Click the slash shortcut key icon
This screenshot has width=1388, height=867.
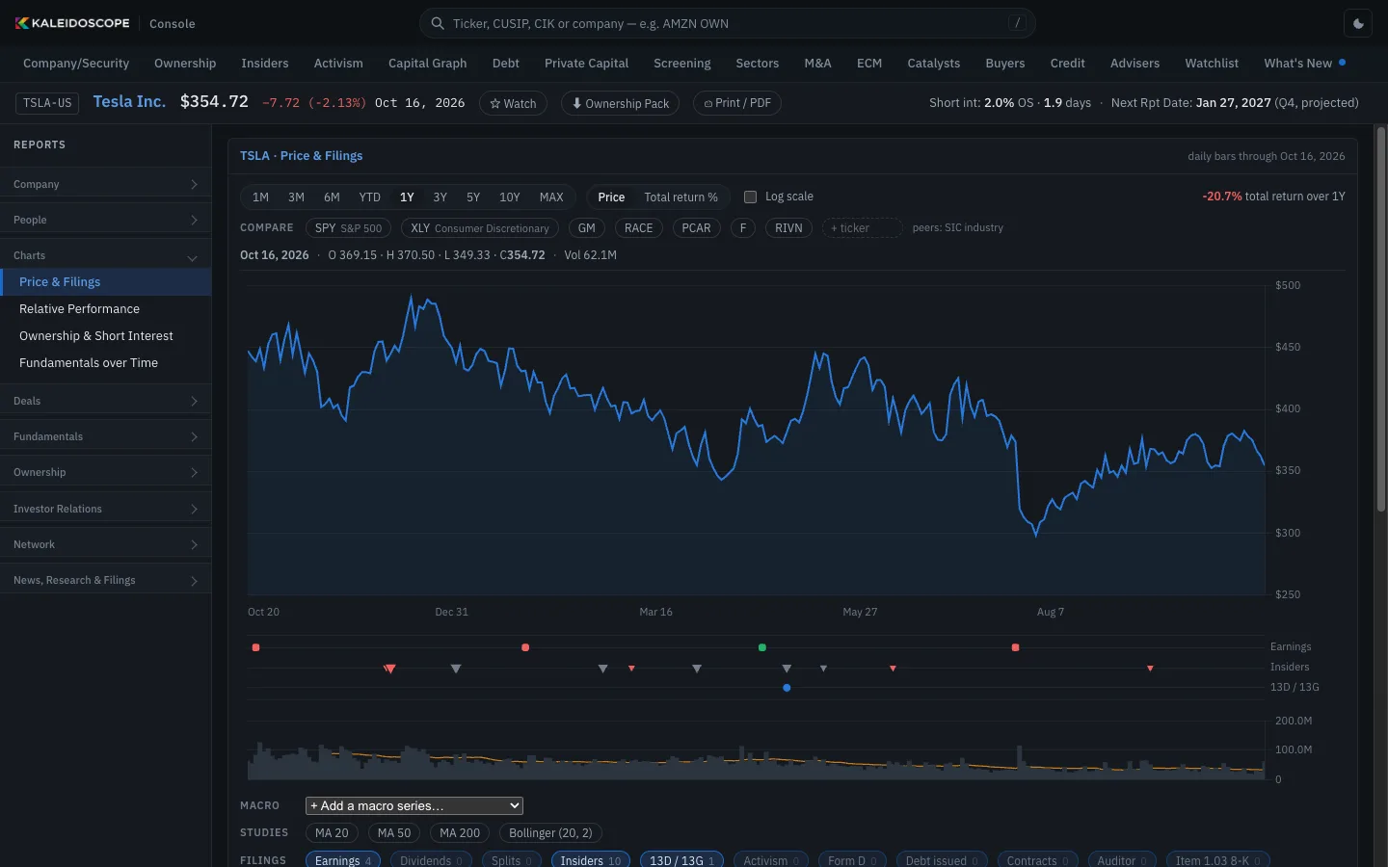click(x=1017, y=23)
